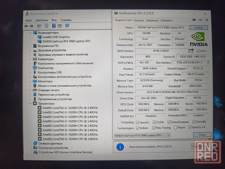Open the Действие menu

pyautogui.click(x=42, y=20)
